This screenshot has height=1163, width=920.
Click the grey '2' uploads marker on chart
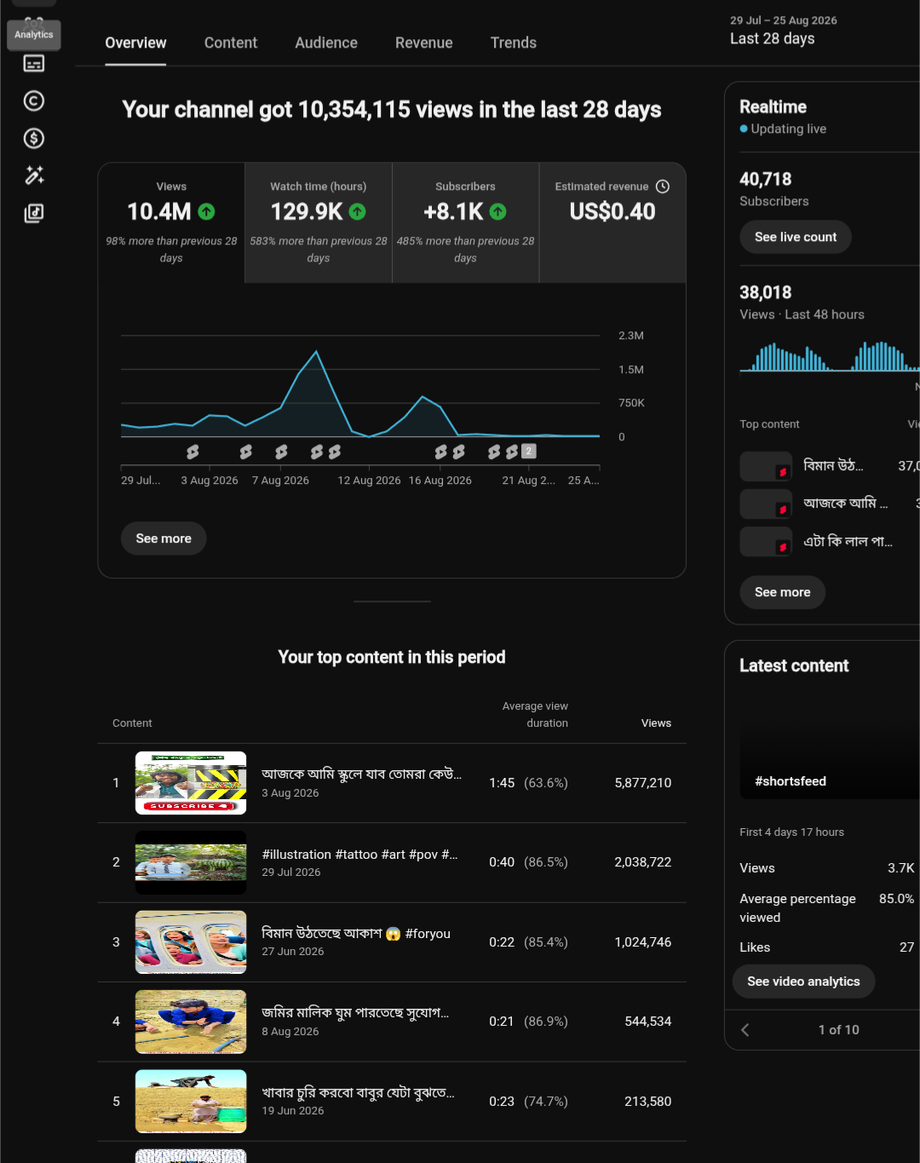point(529,451)
